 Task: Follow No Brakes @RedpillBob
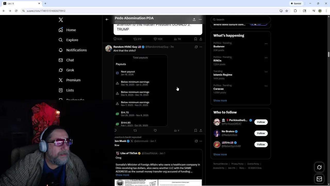261,133
